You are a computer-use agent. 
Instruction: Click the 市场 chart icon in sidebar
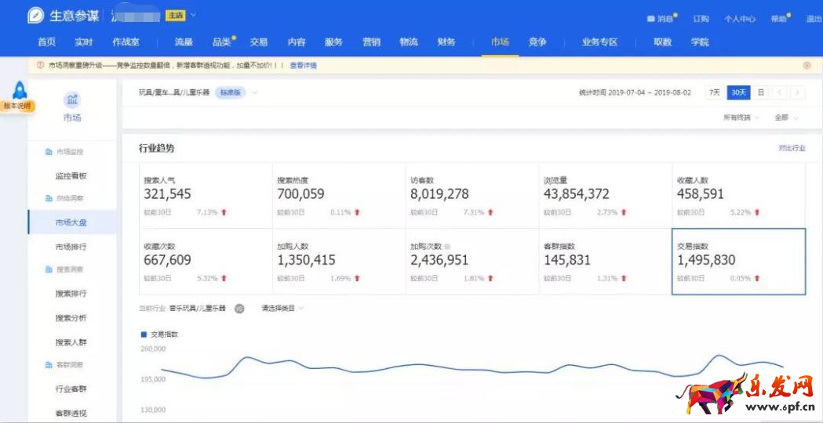pos(72,99)
